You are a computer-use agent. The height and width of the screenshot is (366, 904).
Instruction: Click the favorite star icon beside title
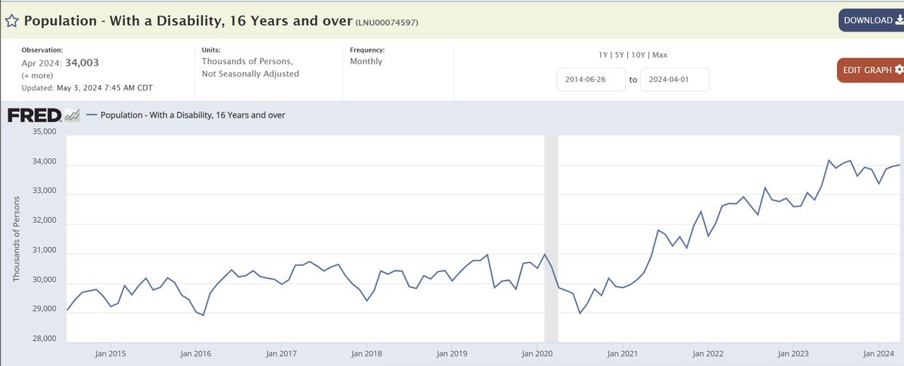[11, 21]
